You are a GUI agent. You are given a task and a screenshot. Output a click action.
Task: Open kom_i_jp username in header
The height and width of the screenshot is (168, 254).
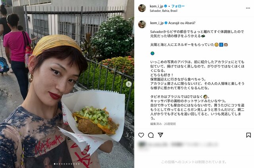coord(156,6)
